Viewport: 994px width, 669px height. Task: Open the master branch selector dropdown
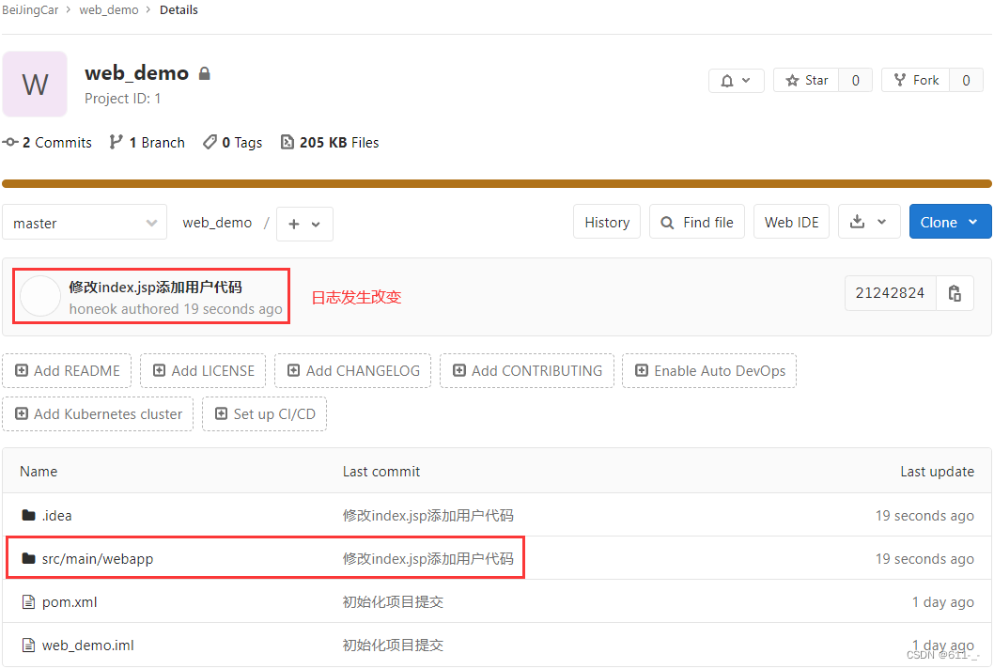(85, 223)
